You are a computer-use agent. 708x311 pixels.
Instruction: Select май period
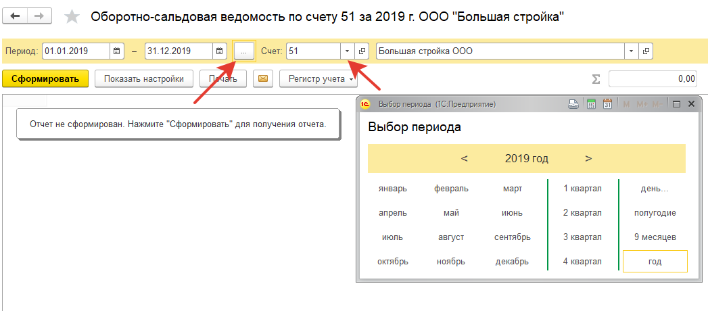click(451, 212)
